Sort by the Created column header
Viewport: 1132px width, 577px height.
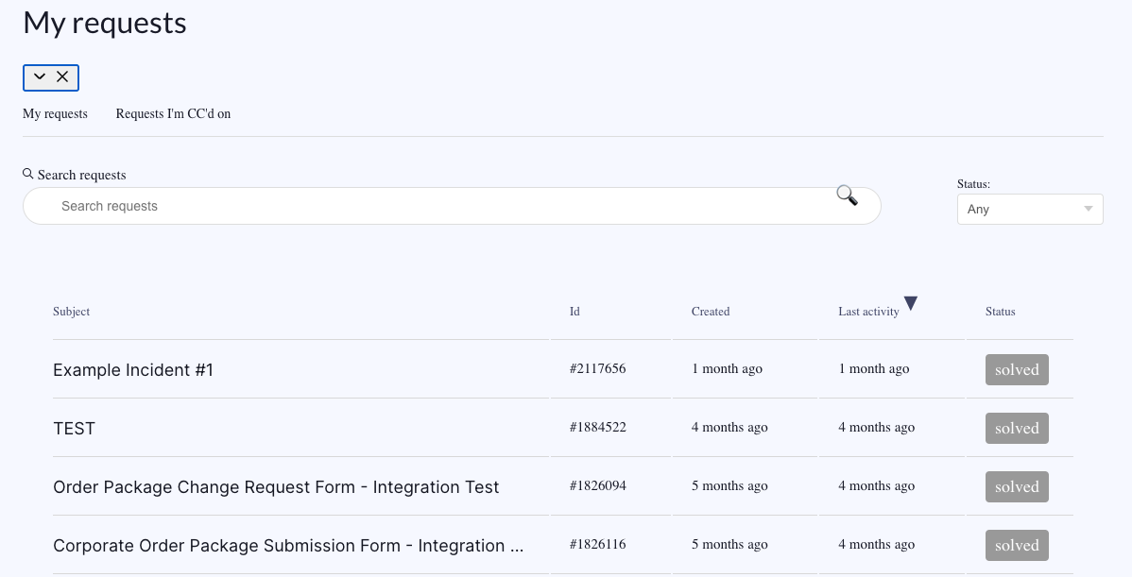[711, 312]
